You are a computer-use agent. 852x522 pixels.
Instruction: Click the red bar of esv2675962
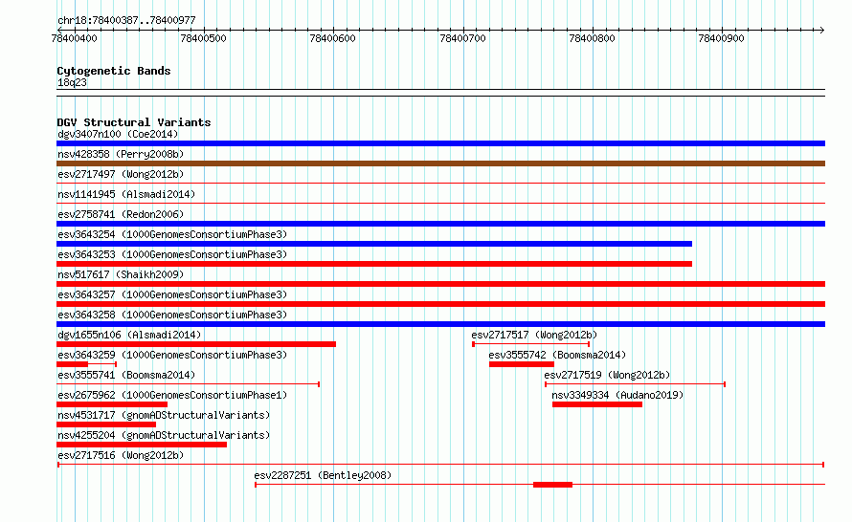coord(112,404)
